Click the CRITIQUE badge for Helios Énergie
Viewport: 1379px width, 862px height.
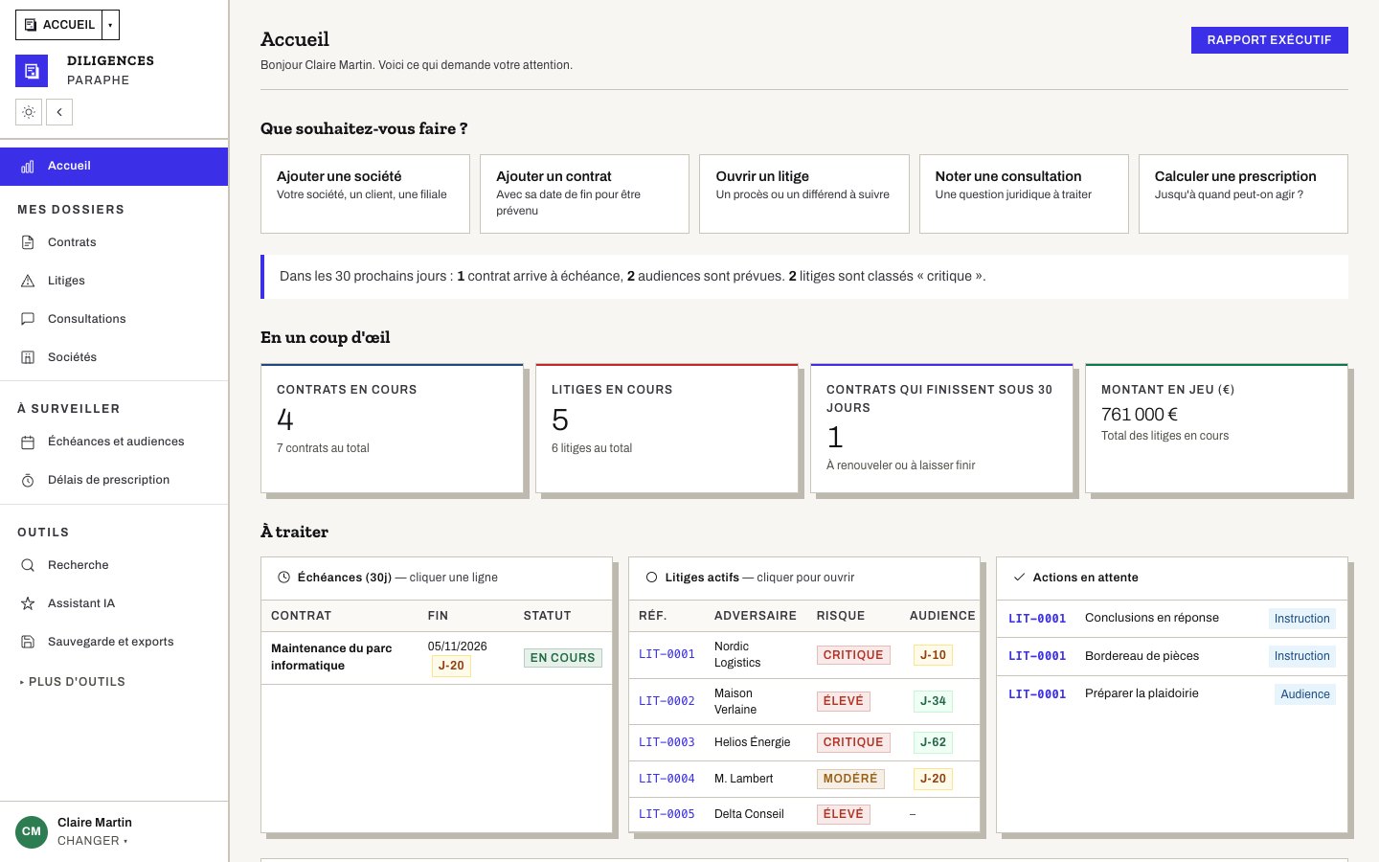click(853, 742)
